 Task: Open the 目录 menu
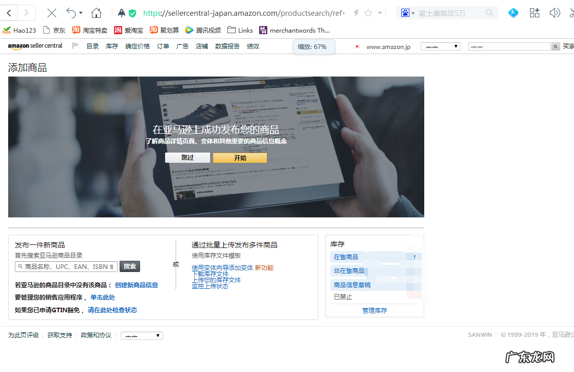[93, 46]
